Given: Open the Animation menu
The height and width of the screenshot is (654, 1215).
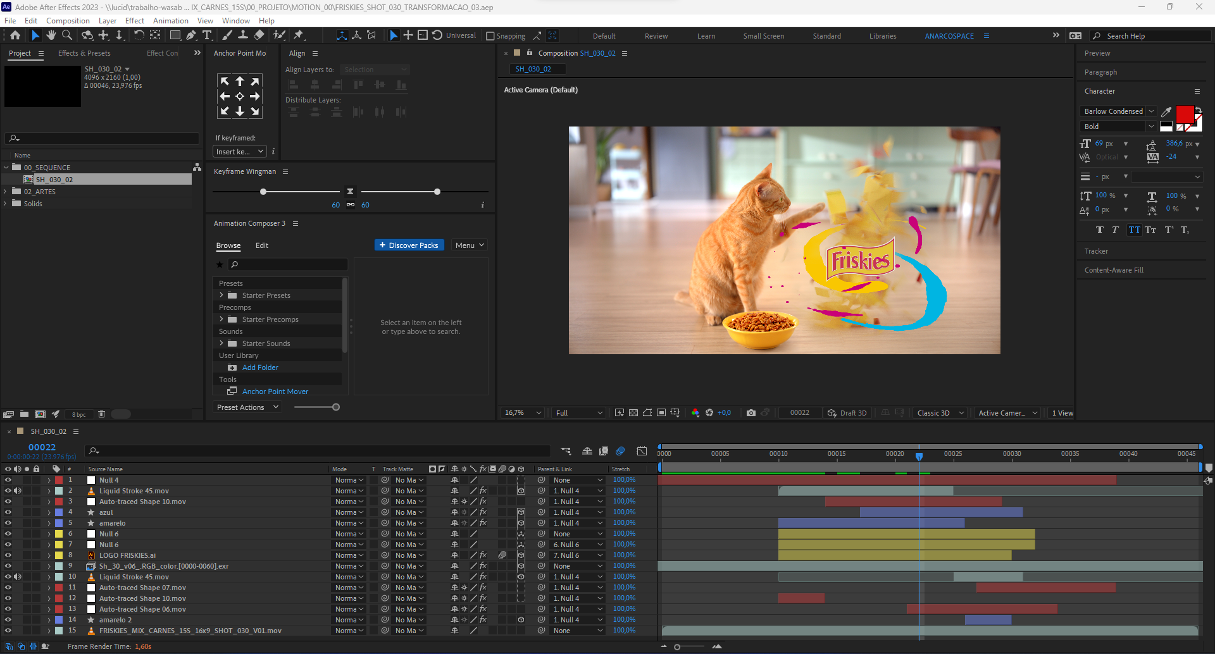Looking at the screenshot, I should [x=171, y=21].
